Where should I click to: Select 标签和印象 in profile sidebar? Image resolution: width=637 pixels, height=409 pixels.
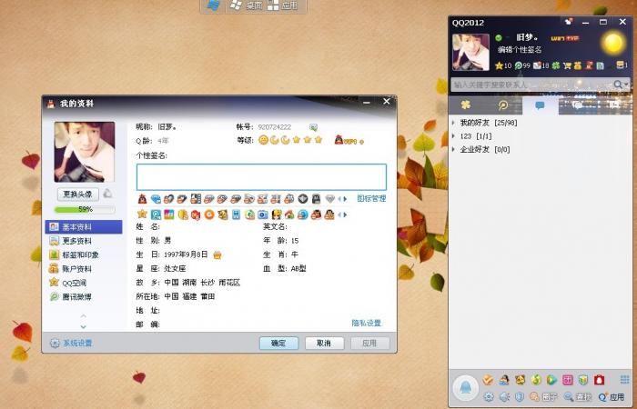pos(84,254)
